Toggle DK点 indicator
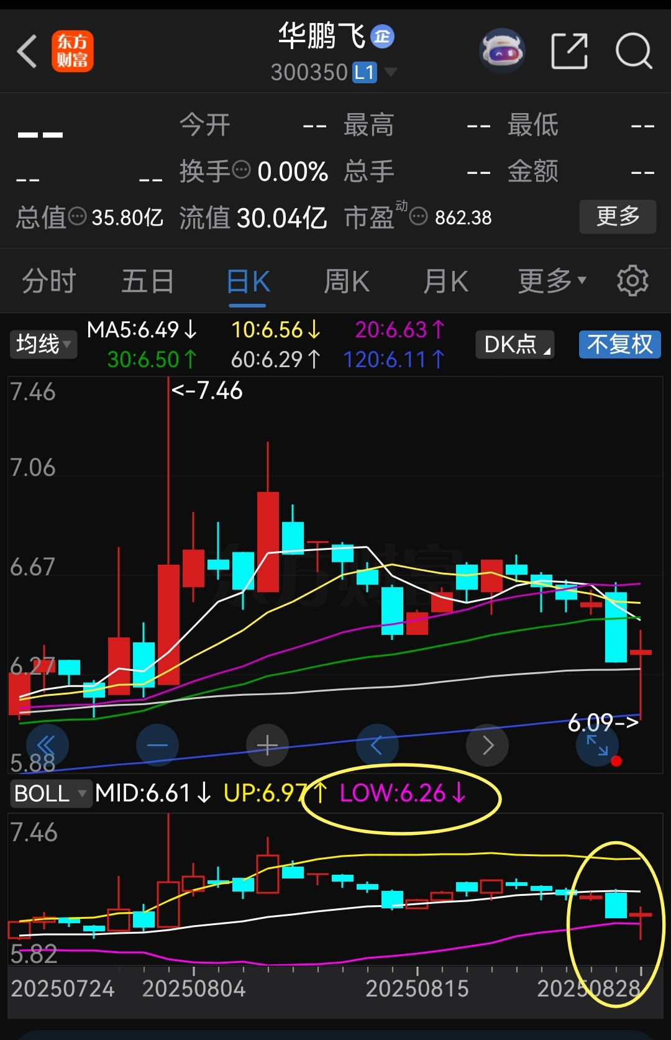 point(515,344)
